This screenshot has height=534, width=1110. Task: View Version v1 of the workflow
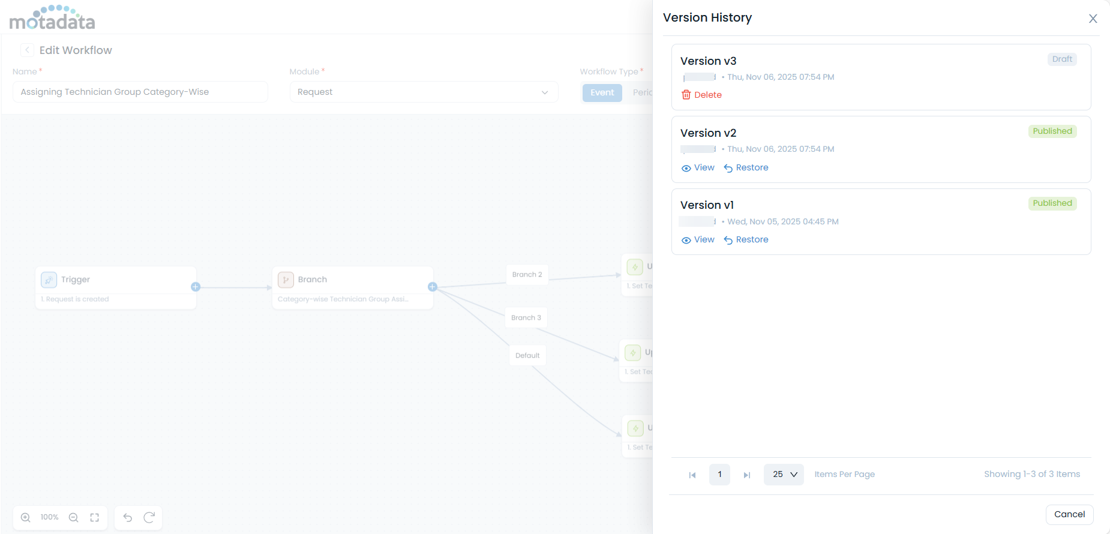pos(698,240)
